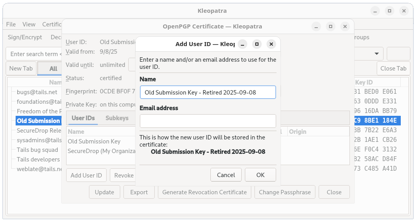Click OK in Add User ID dialog

click(x=260, y=175)
